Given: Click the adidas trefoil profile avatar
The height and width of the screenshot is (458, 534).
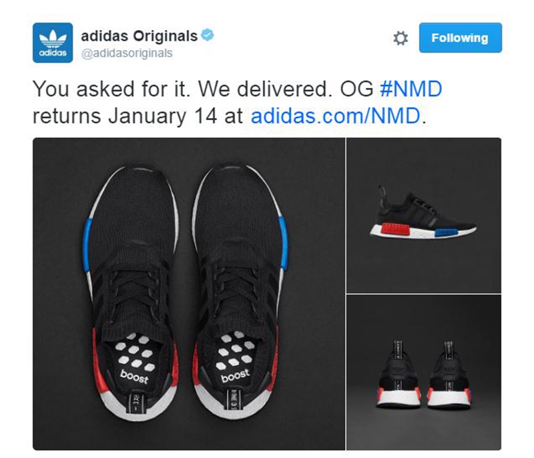Looking at the screenshot, I should (x=53, y=43).
